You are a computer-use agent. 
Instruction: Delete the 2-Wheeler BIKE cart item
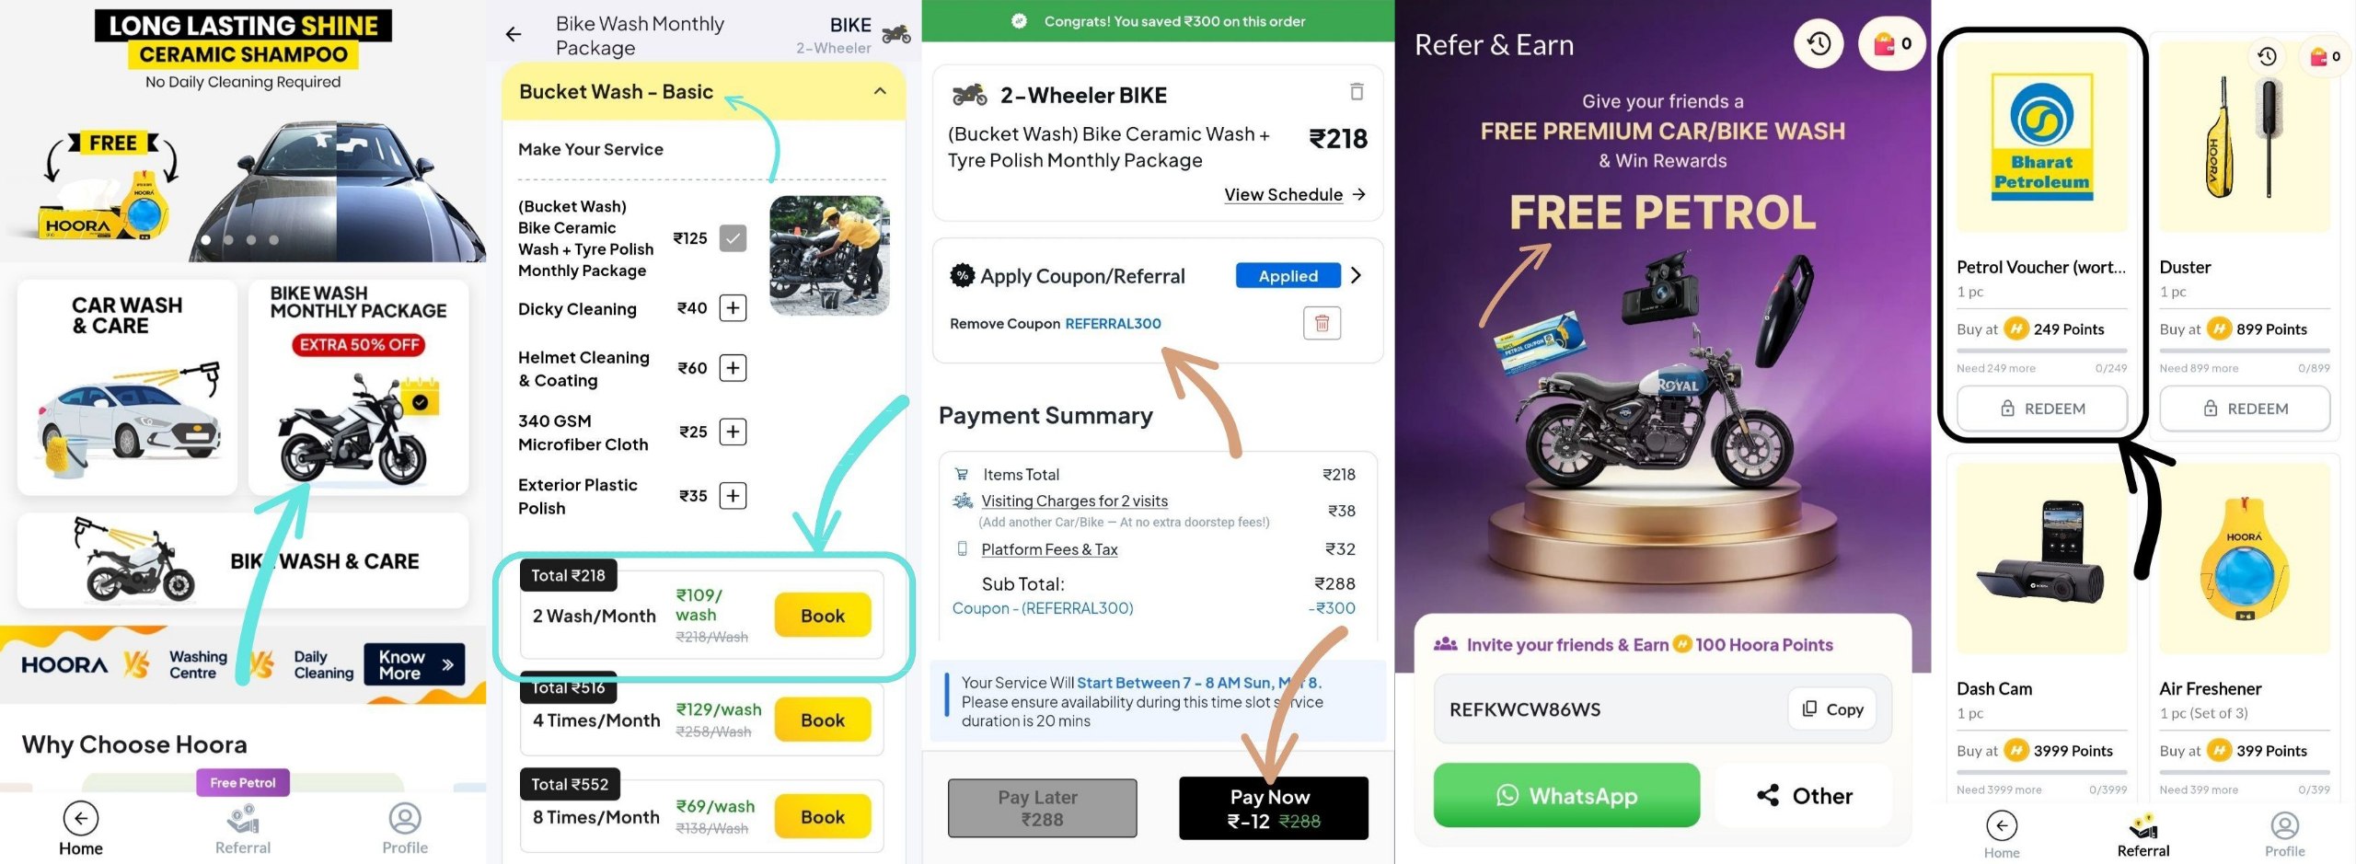1356,92
